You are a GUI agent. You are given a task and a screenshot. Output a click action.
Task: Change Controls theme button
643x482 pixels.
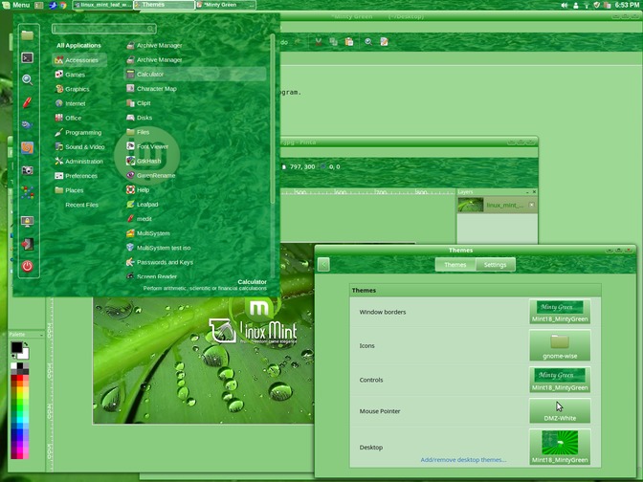(x=560, y=380)
